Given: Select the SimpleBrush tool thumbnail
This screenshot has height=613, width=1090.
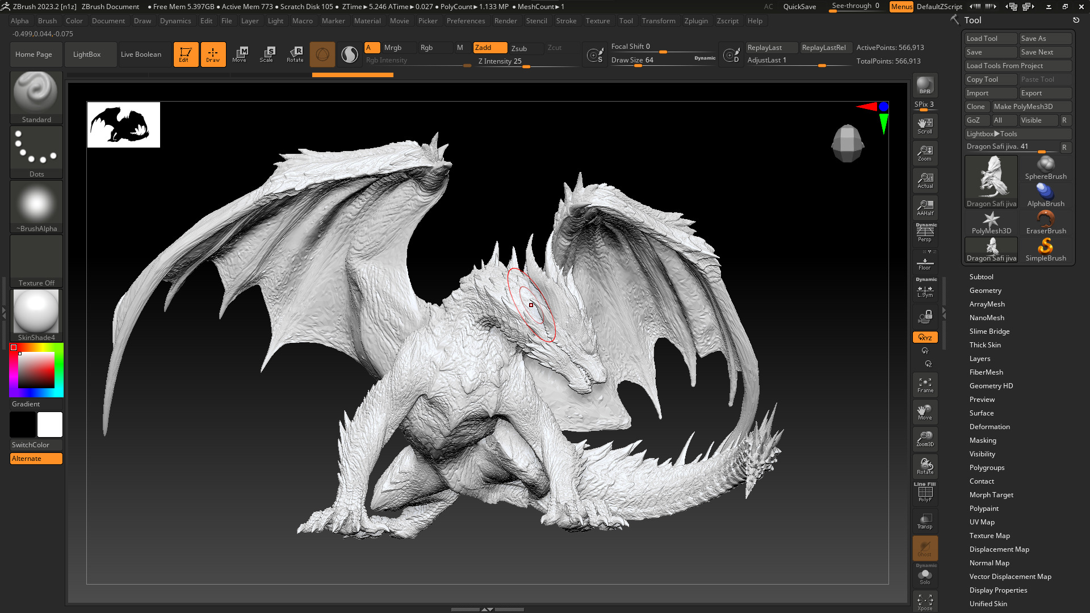Looking at the screenshot, I should tap(1046, 250).
